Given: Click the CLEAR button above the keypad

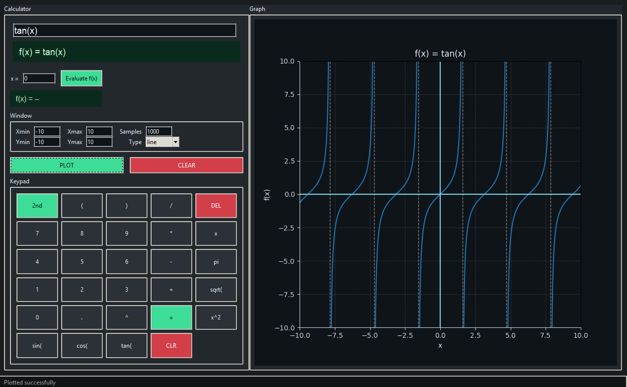Looking at the screenshot, I should point(186,165).
